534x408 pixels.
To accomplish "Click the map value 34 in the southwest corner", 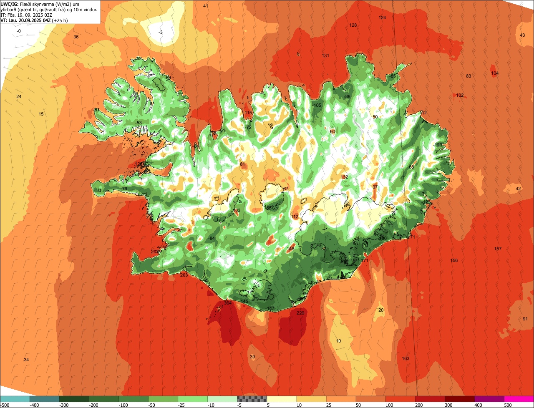I will click(26, 360).
